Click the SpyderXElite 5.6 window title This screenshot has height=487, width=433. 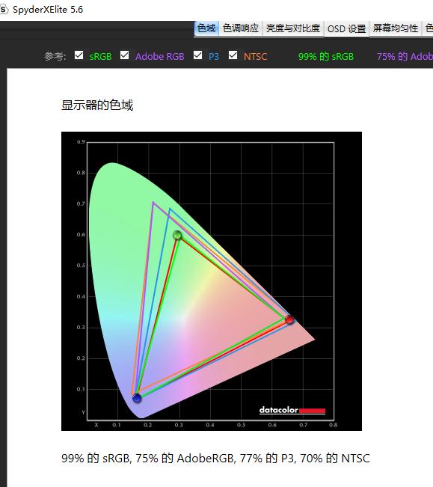pos(48,9)
